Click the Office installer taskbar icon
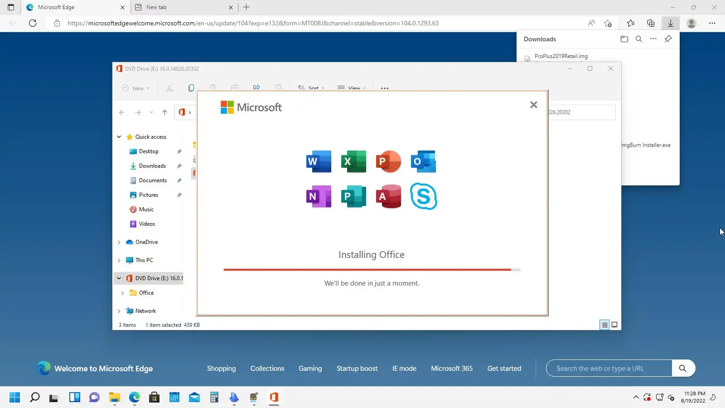725x408 pixels. pyautogui.click(x=274, y=398)
